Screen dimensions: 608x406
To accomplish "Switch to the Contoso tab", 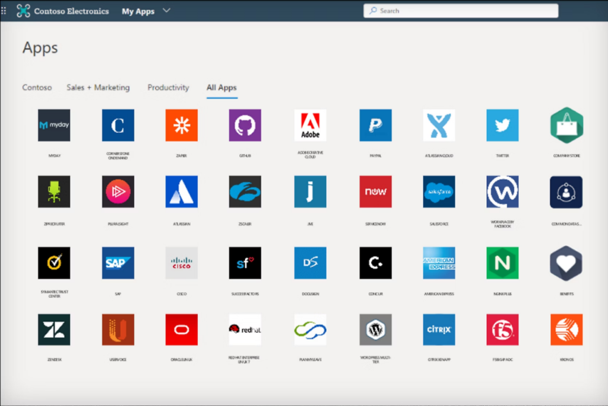I will pos(37,88).
